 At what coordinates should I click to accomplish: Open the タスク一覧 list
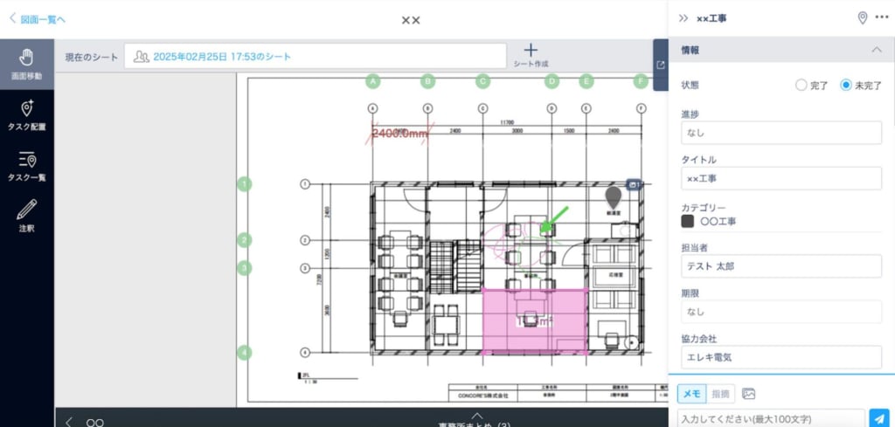point(26,166)
